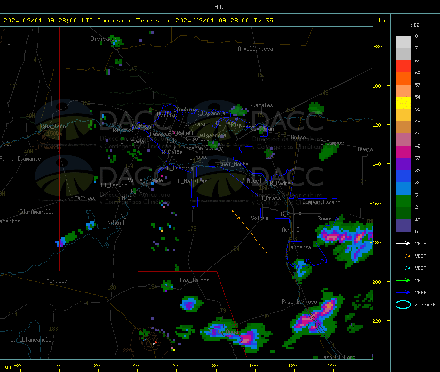This screenshot has height=372, width=440.
Task: Pick the blue 36 dBZ color swatch
Action: pyautogui.click(x=403, y=176)
